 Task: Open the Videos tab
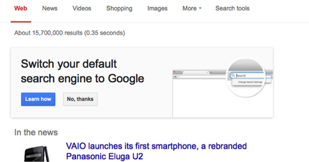(x=82, y=9)
